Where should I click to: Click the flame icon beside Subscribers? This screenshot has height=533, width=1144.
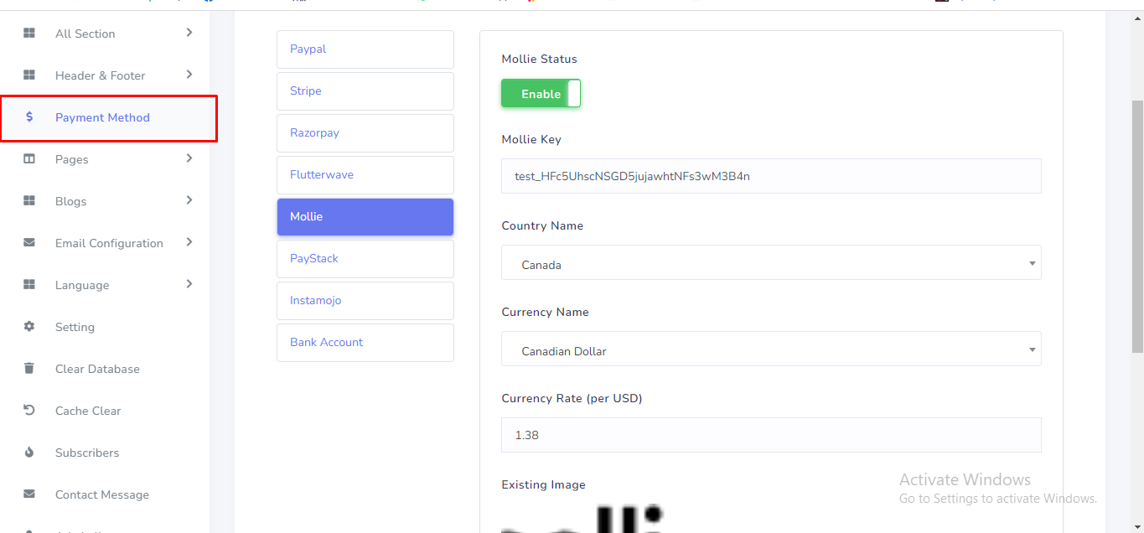29,453
